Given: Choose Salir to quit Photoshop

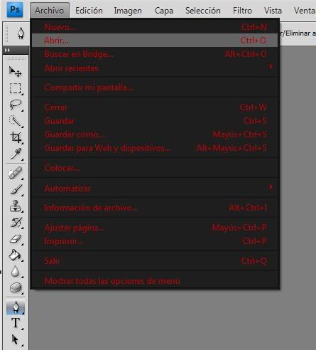Looking at the screenshot, I should 155,261.
